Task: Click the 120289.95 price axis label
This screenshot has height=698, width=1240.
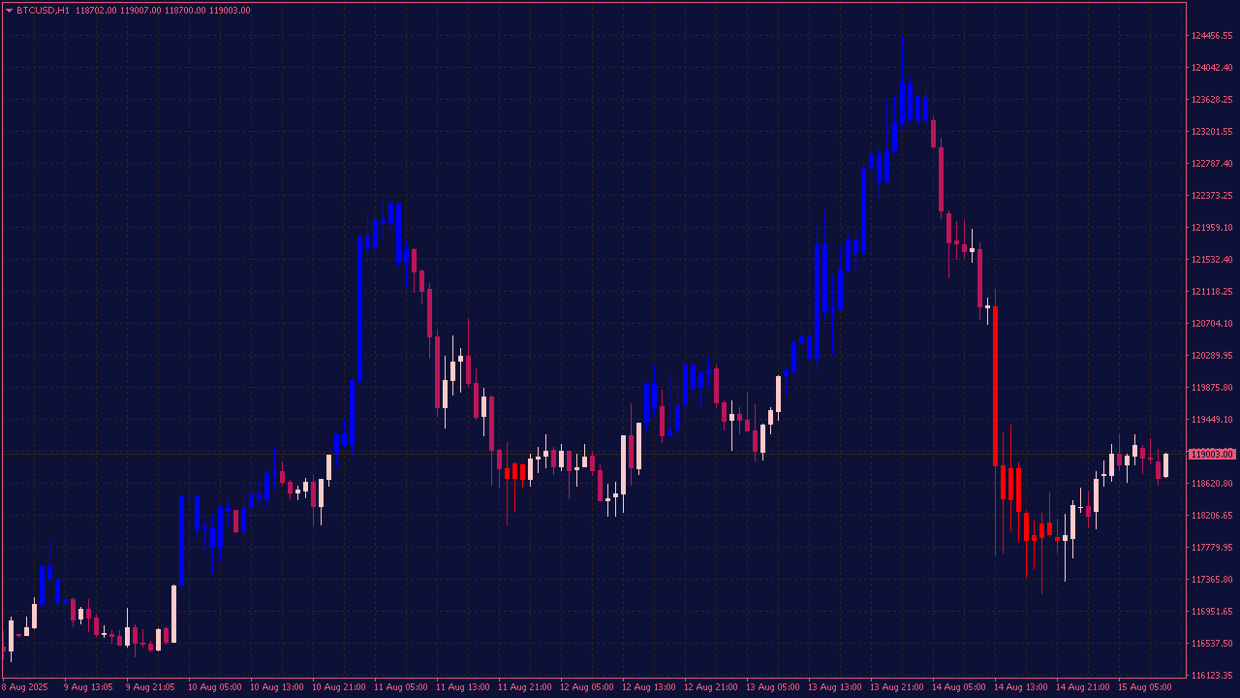Action: pyautogui.click(x=1212, y=356)
